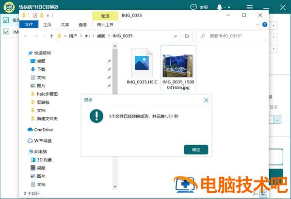Open the 文件 menu in Explorer

pos(29,24)
